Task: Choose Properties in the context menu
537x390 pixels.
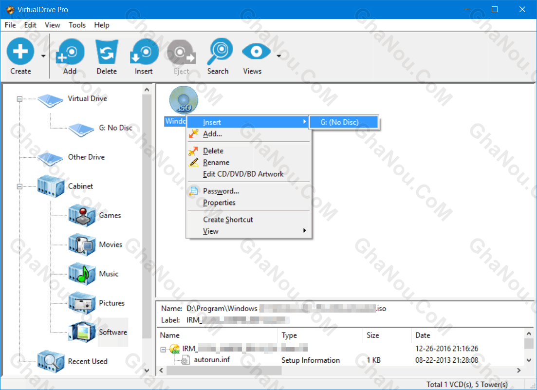Action: (248, 203)
